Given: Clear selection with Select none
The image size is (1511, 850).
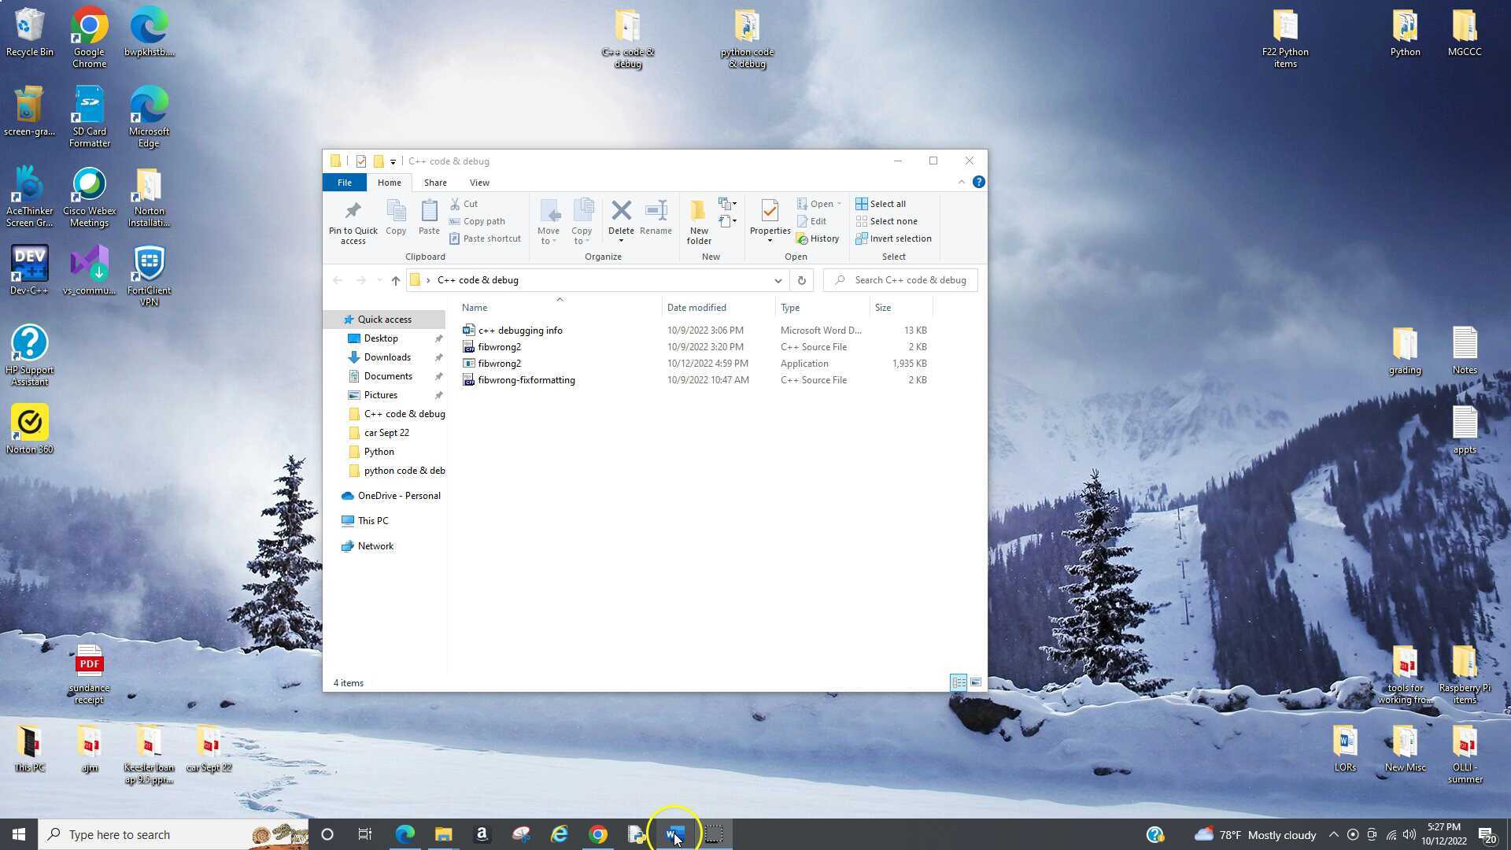Looking at the screenshot, I should click(886, 221).
